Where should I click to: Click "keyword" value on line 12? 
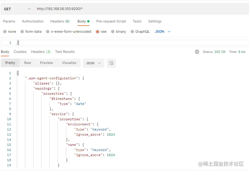tap(100, 129)
